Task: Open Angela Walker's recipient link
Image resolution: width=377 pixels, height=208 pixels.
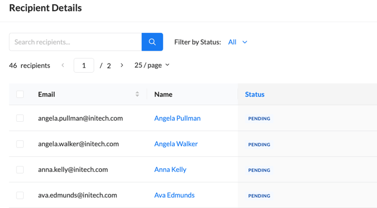Action: click(176, 144)
